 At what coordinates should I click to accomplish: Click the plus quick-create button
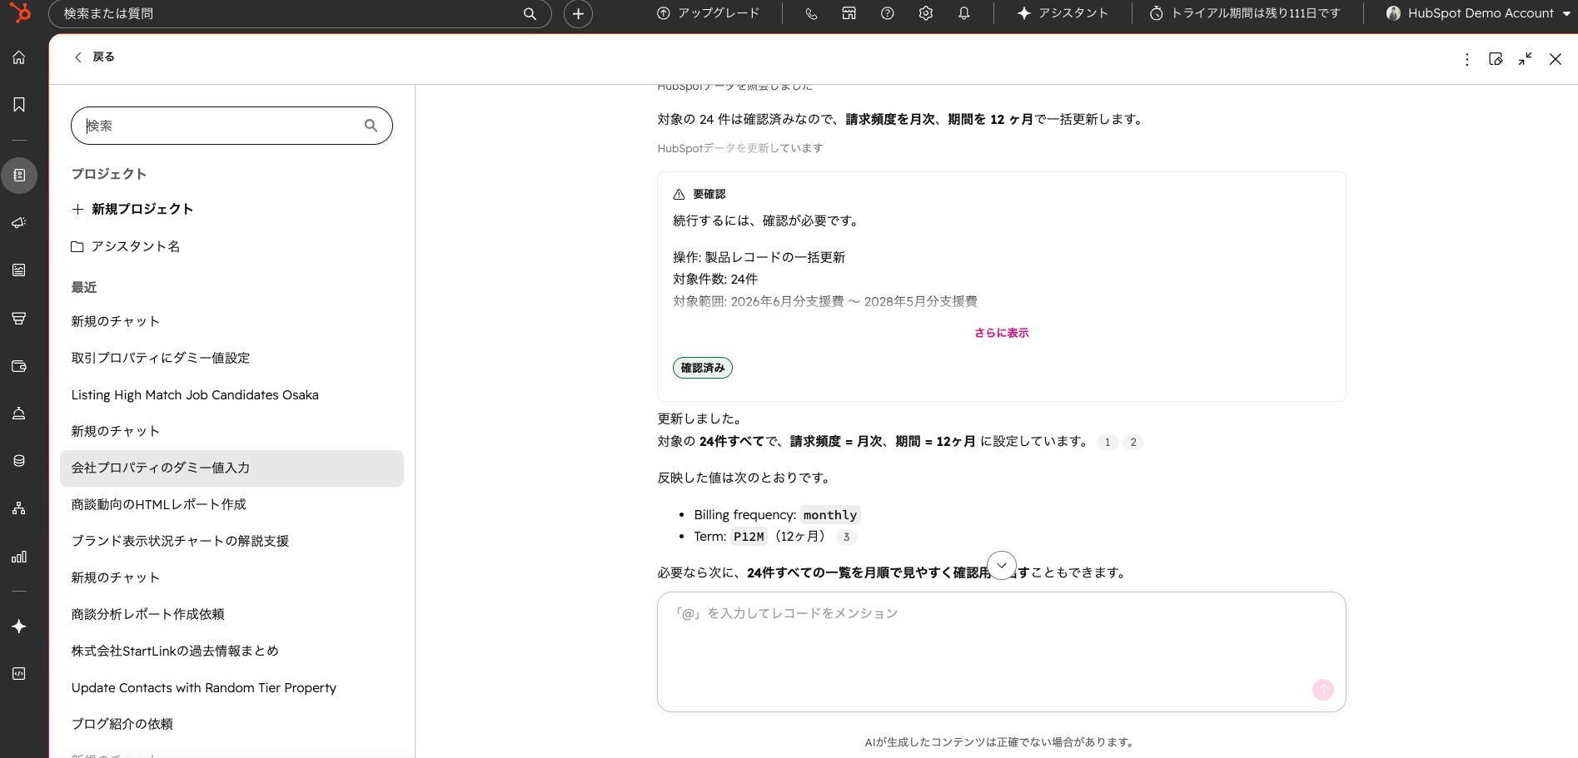click(x=578, y=13)
